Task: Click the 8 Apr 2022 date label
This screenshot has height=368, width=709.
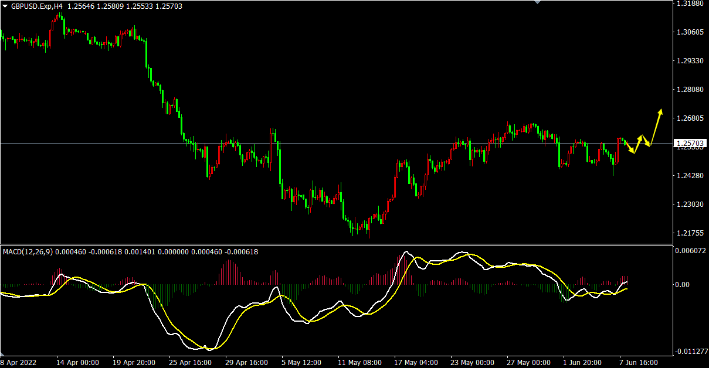Action: tap(19, 363)
